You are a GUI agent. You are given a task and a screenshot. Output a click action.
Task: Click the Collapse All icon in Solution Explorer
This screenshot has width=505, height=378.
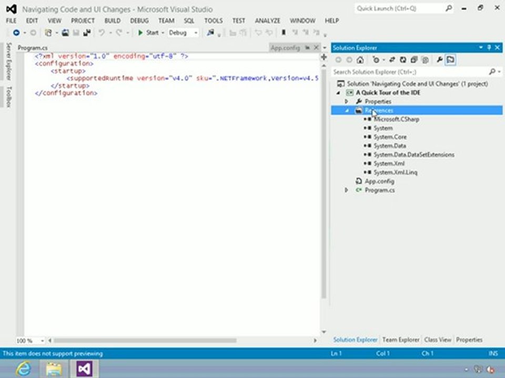(414, 60)
